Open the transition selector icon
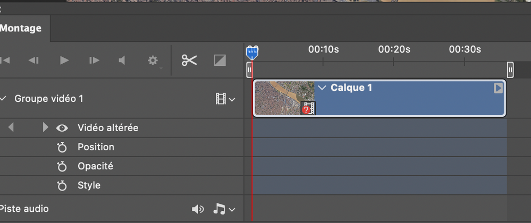 [x=220, y=61]
